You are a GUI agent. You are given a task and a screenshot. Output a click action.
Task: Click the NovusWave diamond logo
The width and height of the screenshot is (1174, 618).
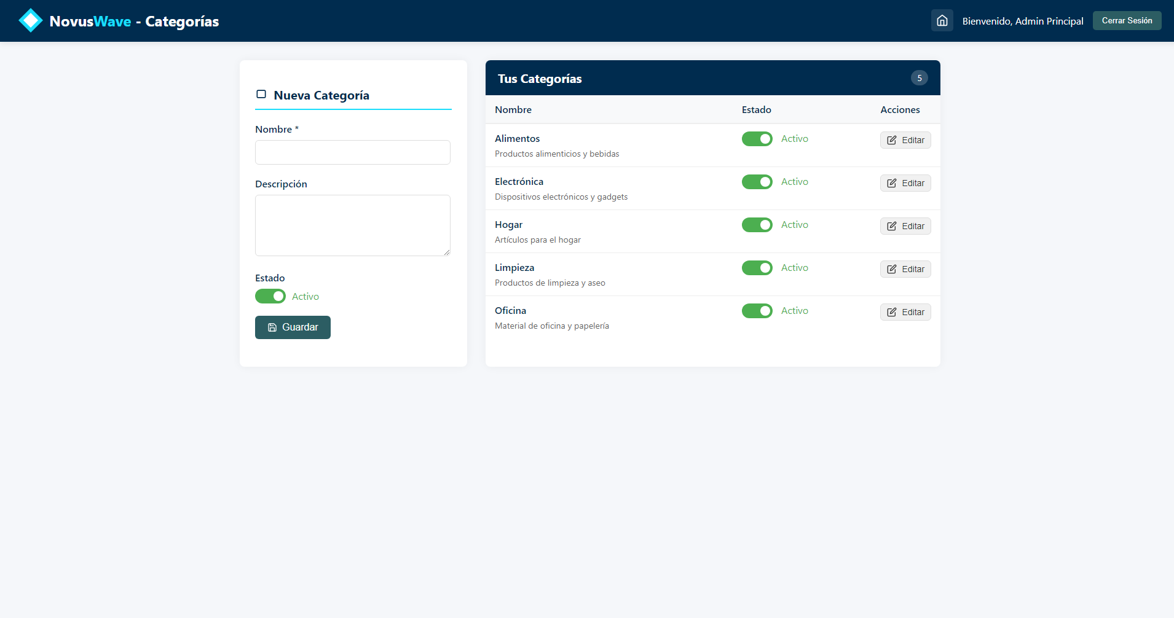pos(30,21)
